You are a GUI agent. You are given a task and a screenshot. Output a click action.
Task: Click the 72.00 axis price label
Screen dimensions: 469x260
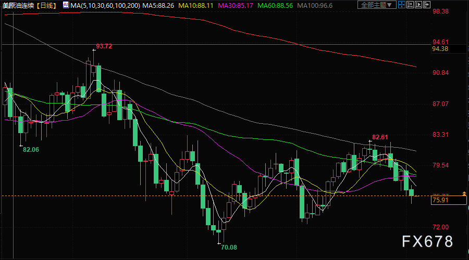(440, 227)
